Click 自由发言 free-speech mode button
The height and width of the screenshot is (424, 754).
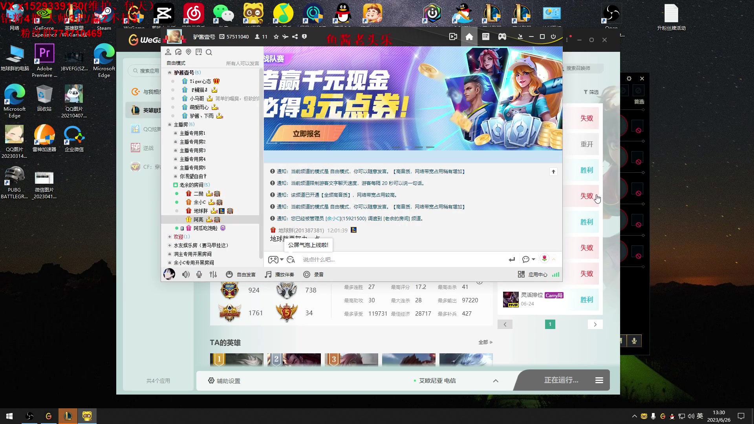tap(241, 275)
